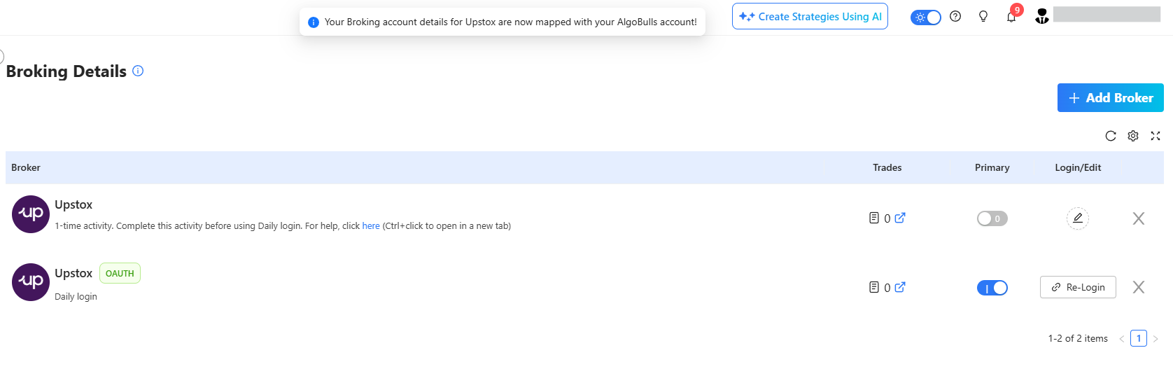Image resolution: width=1173 pixels, height=369 pixels.
Task: Click previous page arrow in pagination
Action: (x=1122, y=339)
